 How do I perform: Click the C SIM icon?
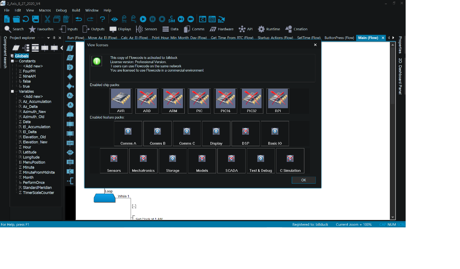click(x=171, y=19)
